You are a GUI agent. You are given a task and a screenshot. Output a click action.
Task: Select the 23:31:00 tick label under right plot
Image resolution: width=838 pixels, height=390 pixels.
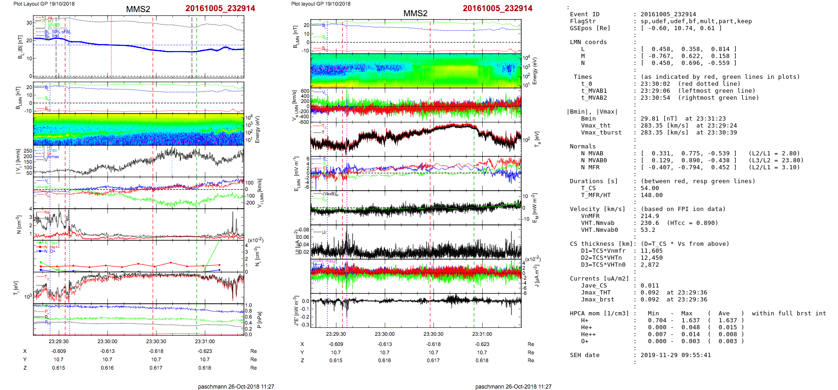click(482, 334)
